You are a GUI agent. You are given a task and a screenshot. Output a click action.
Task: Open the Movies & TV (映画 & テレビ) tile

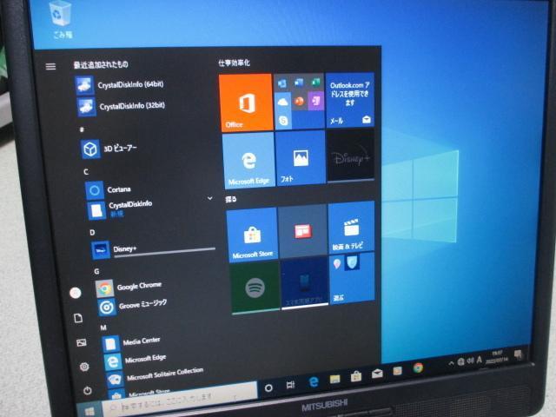[x=351, y=228]
